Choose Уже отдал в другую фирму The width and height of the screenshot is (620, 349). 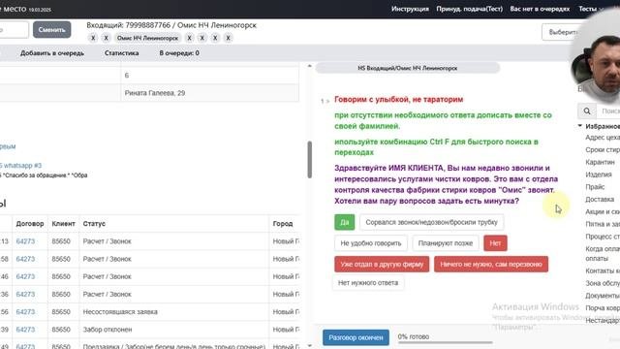(382, 265)
